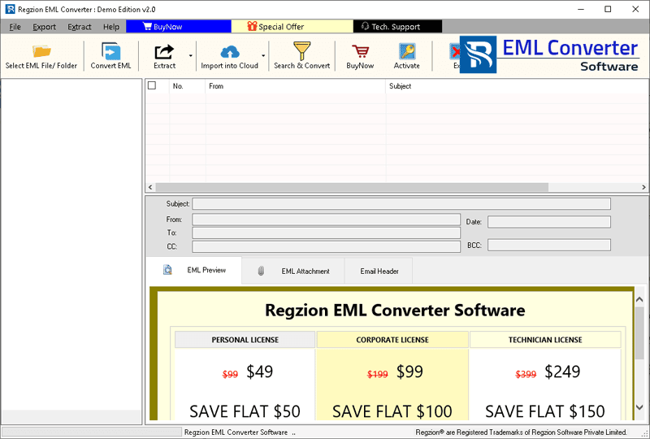Image resolution: width=650 pixels, height=439 pixels.
Task: Click the CC input field
Action: pyautogui.click(x=327, y=246)
